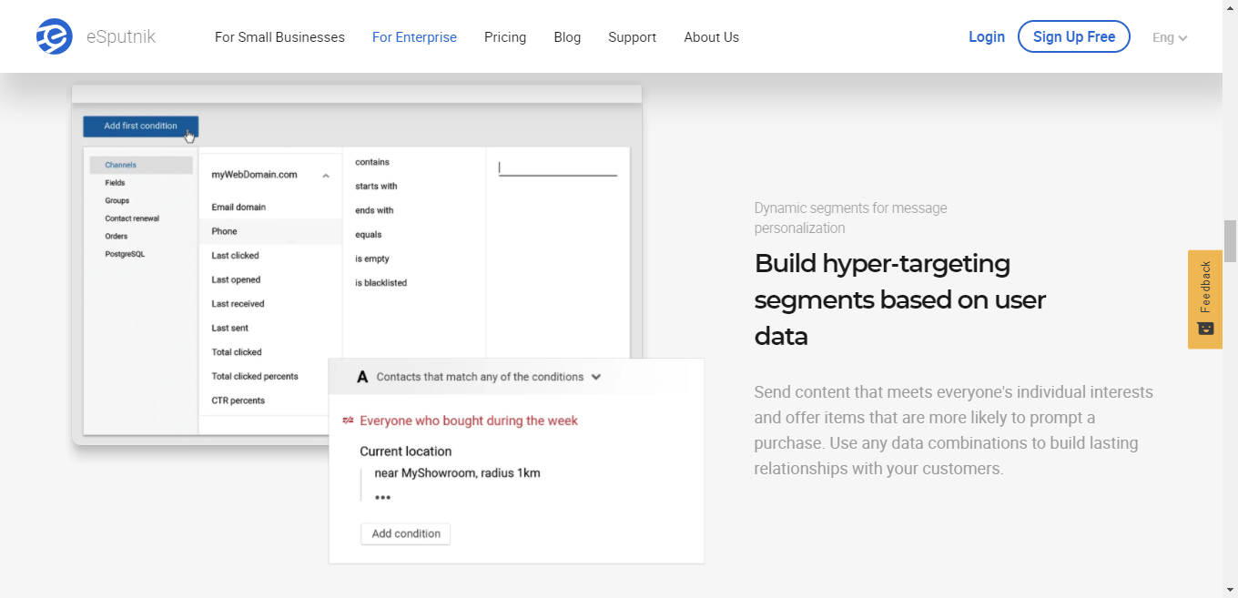The width and height of the screenshot is (1238, 598).
Task: Select the starts with operator
Action: 376,186
